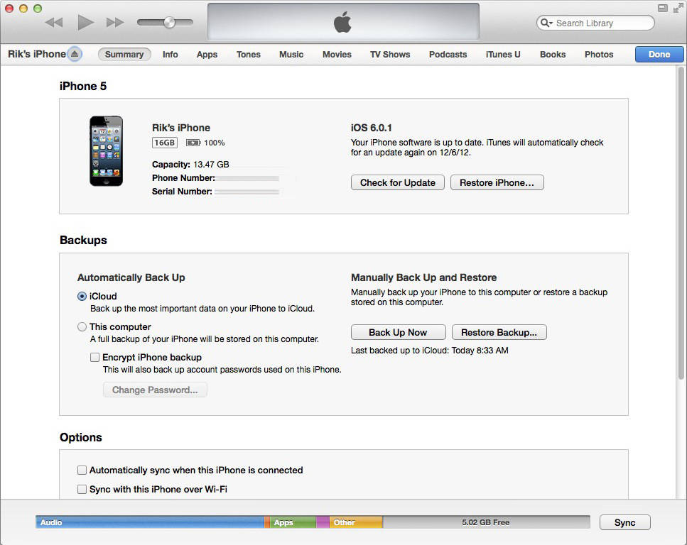Screen dimensions: 687x545
Task: Select the iCloud backup radio button
Action: click(82, 297)
